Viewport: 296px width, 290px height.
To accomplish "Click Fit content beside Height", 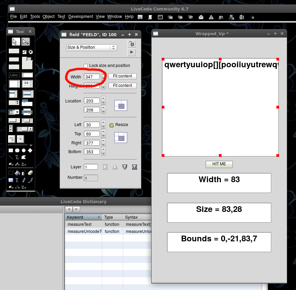I will [122, 86].
